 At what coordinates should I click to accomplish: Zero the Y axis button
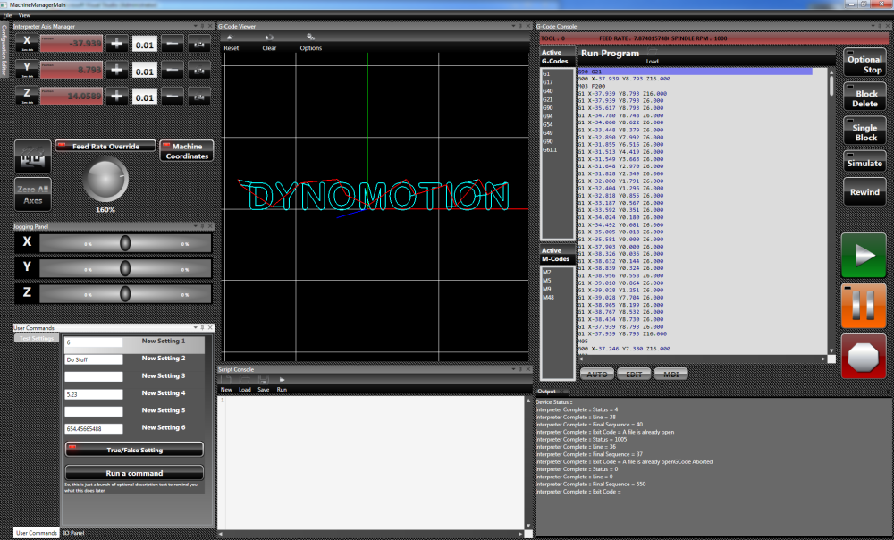pyautogui.click(x=27, y=69)
